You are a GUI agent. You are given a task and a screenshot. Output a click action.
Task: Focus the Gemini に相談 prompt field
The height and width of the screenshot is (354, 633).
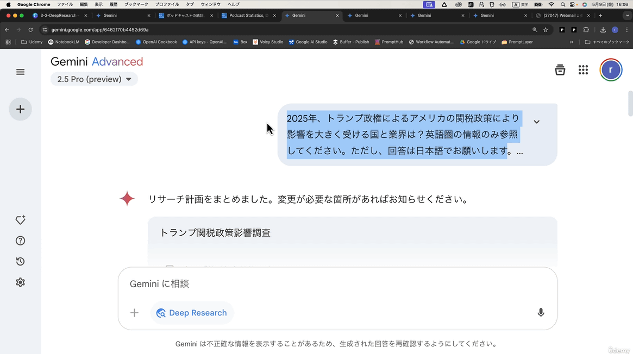click(x=326, y=284)
